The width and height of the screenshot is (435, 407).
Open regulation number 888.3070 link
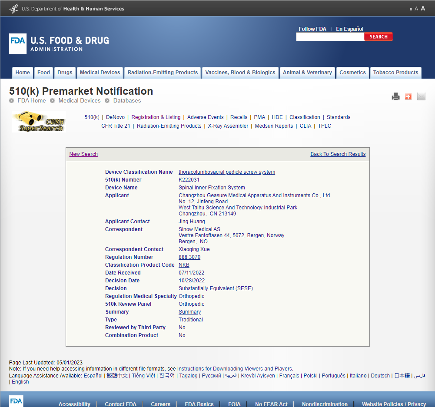(189, 257)
